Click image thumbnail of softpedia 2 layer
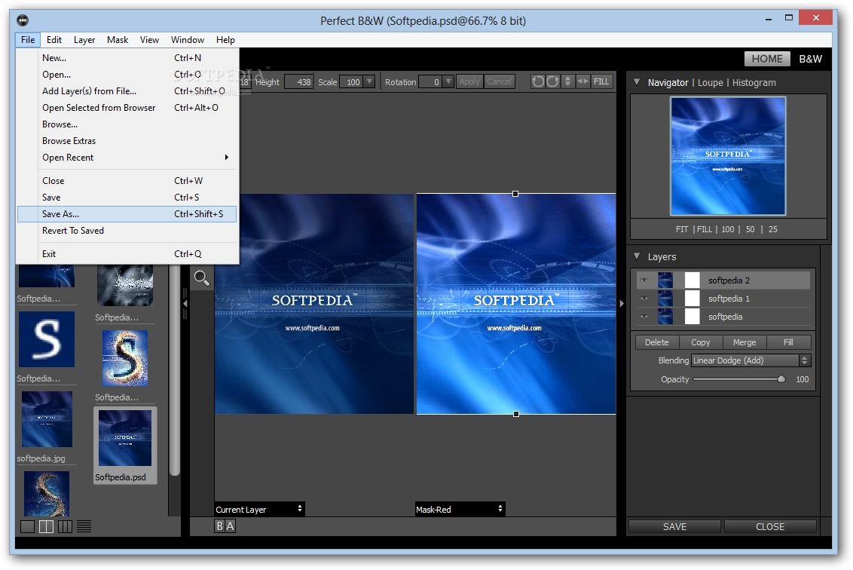Image resolution: width=853 pixels, height=570 pixels. click(665, 280)
